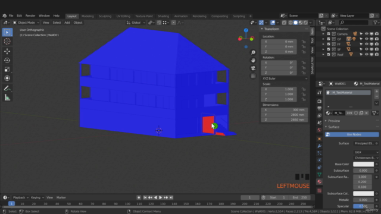Toggle SF collection checkbox

coord(329,49)
